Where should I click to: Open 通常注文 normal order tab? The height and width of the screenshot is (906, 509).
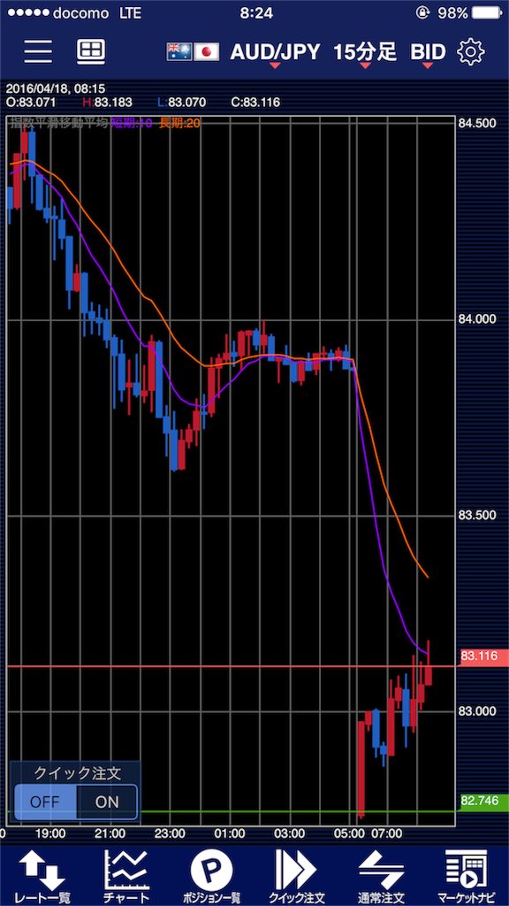tap(381, 877)
